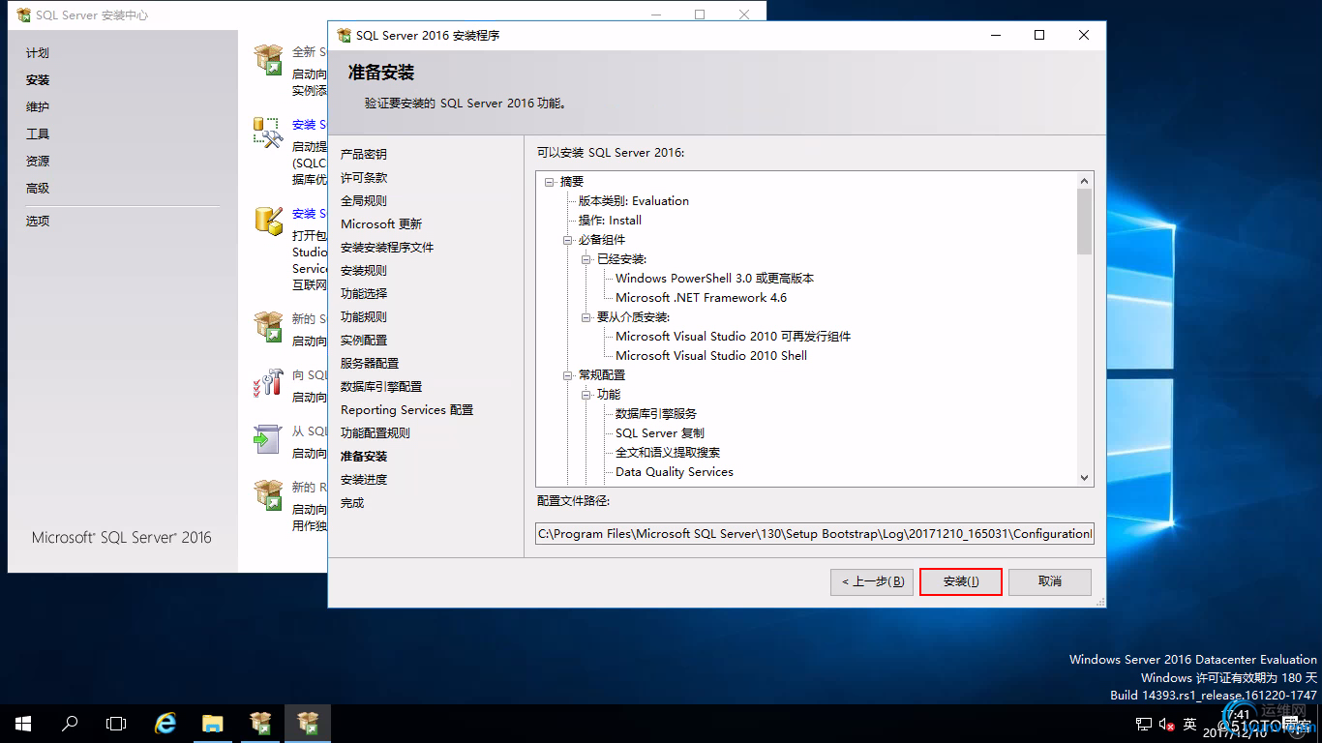Viewport: 1322px width, 743px height.
Task: Select the 操作: Install tree row
Action: tap(610, 221)
